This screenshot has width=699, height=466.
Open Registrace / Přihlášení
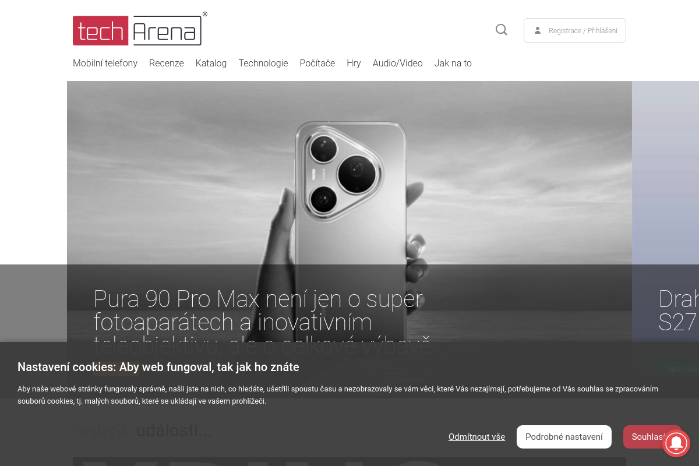click(575, 30)
